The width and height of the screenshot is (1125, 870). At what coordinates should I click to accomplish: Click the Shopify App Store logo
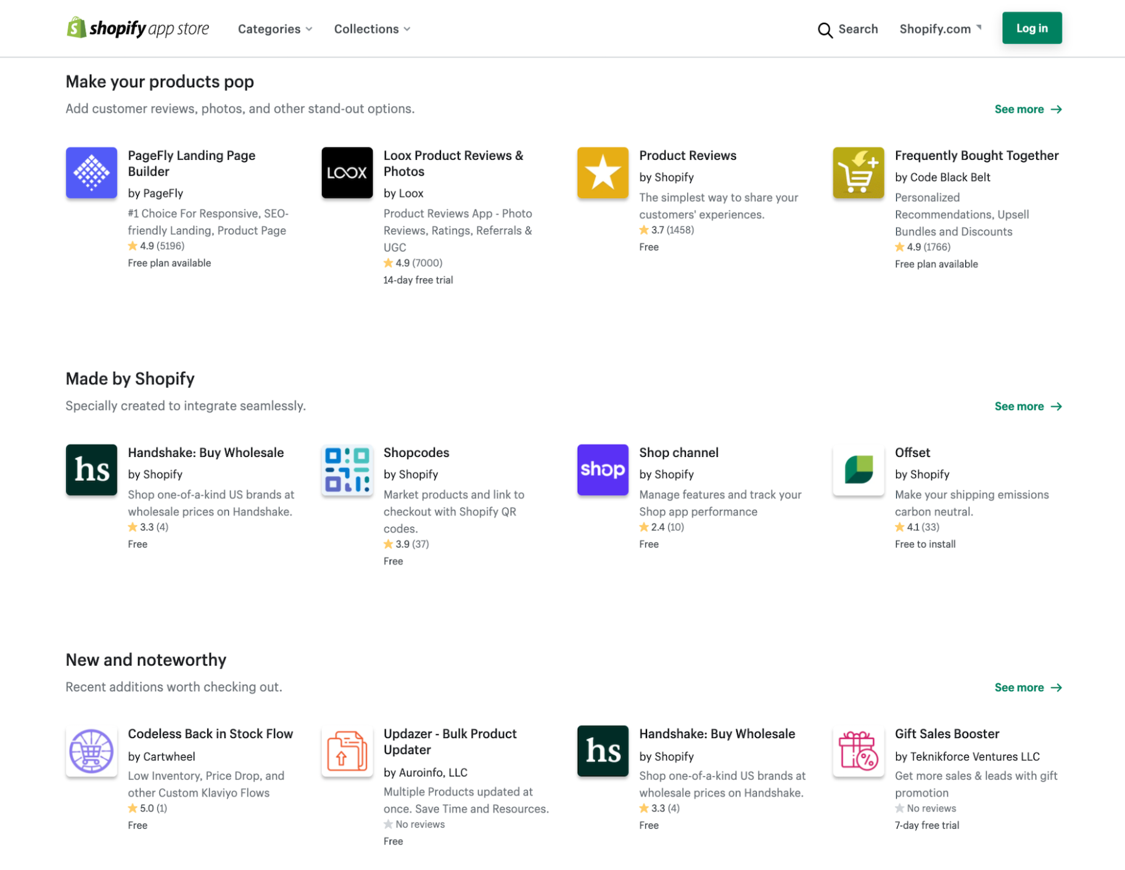[138, 28]
